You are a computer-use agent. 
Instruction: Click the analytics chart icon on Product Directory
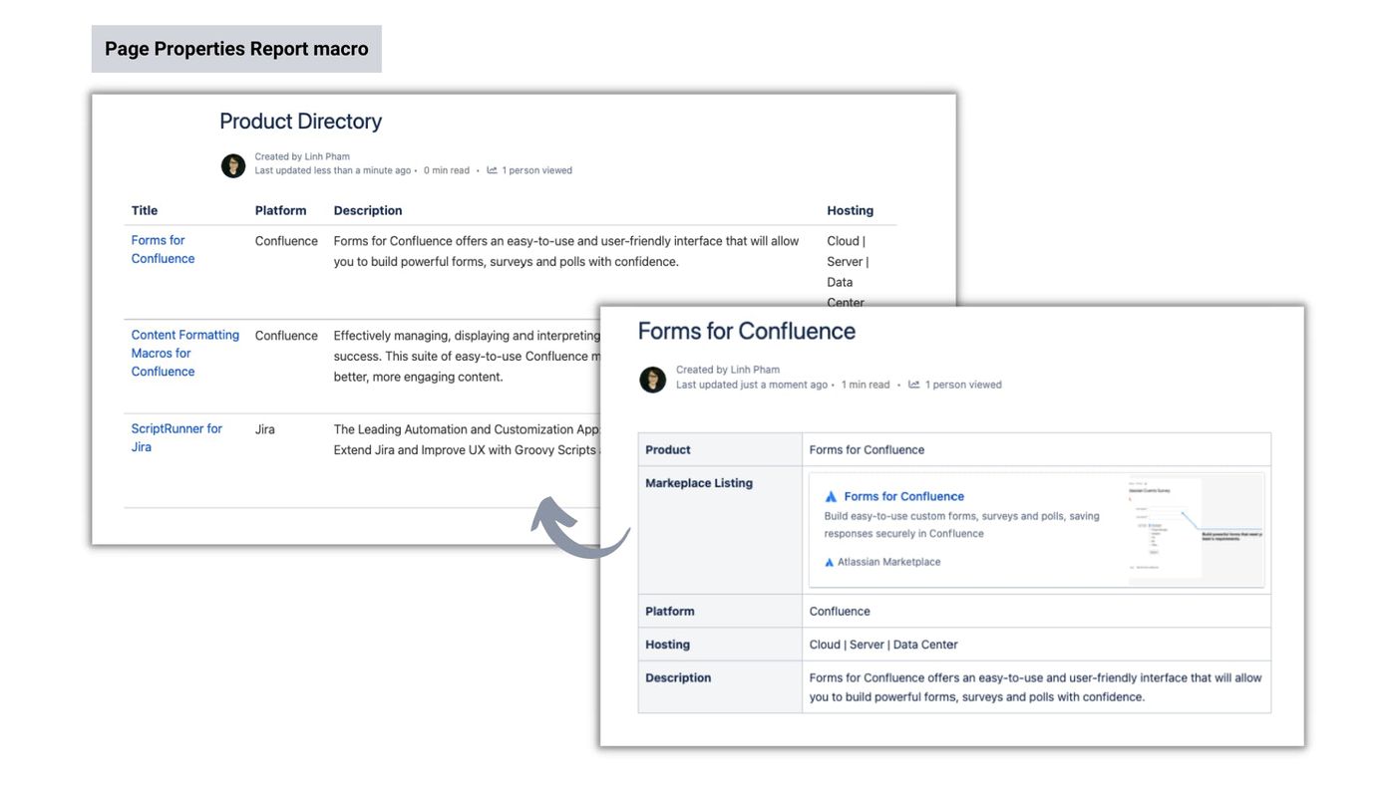tap(491, 169)
